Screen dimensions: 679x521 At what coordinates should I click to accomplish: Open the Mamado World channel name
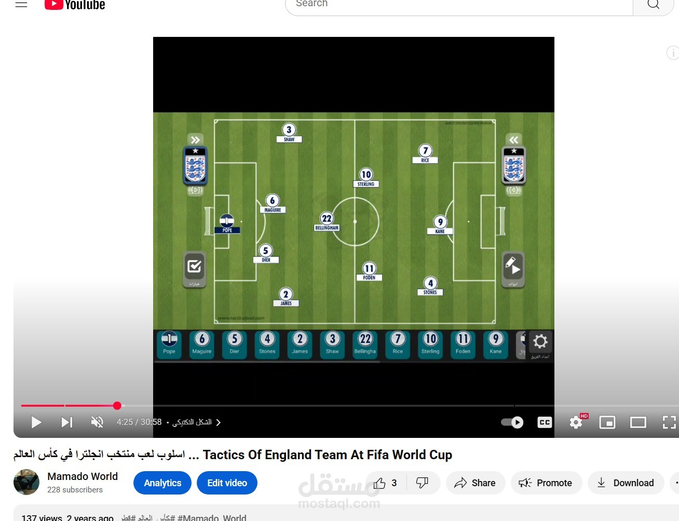tap(83, 476)
